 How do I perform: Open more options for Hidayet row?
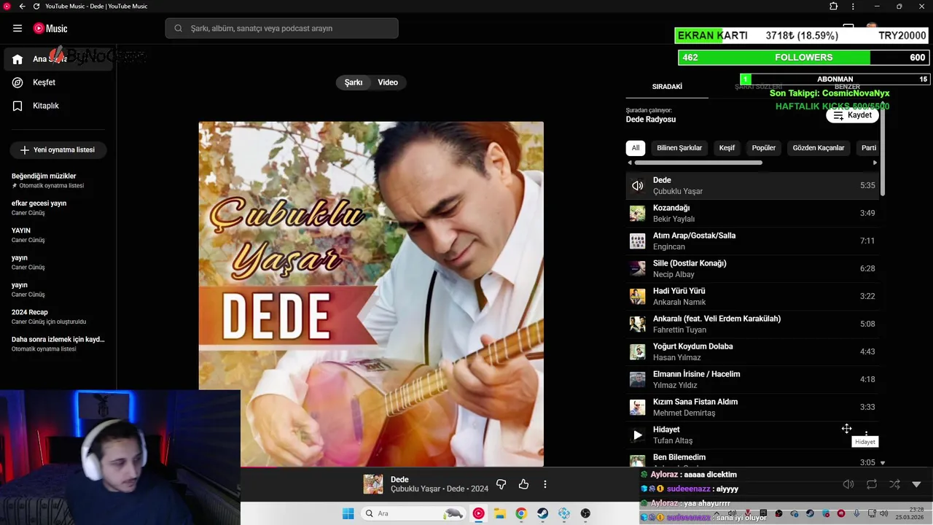point(866,434)
